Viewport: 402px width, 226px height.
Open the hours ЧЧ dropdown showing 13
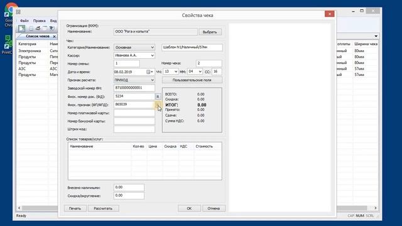pos(171,72)
